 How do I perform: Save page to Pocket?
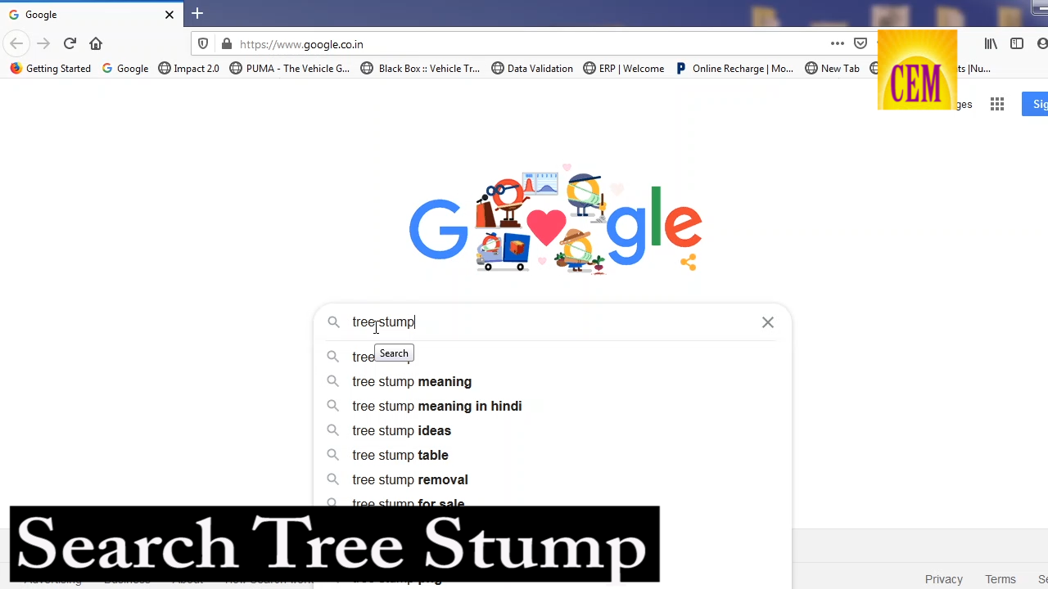[861, 43]
